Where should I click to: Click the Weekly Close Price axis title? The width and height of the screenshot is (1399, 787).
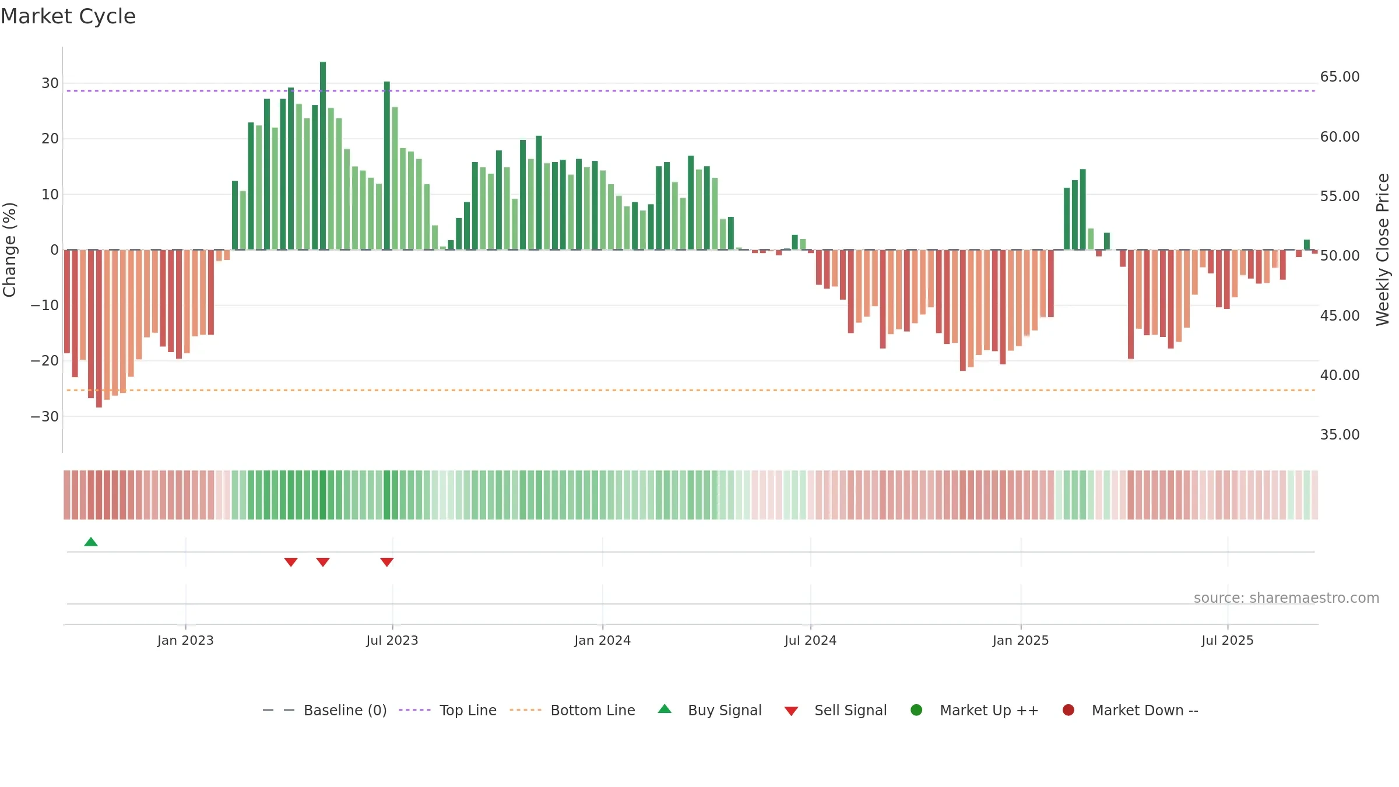point(1383,250)
